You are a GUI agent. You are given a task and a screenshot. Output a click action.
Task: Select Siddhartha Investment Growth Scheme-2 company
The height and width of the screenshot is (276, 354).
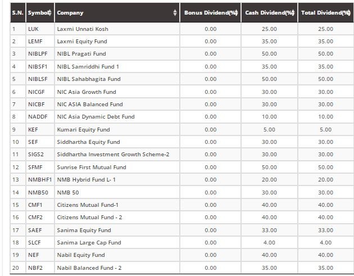pyautogui.click(x=113, y=155)
